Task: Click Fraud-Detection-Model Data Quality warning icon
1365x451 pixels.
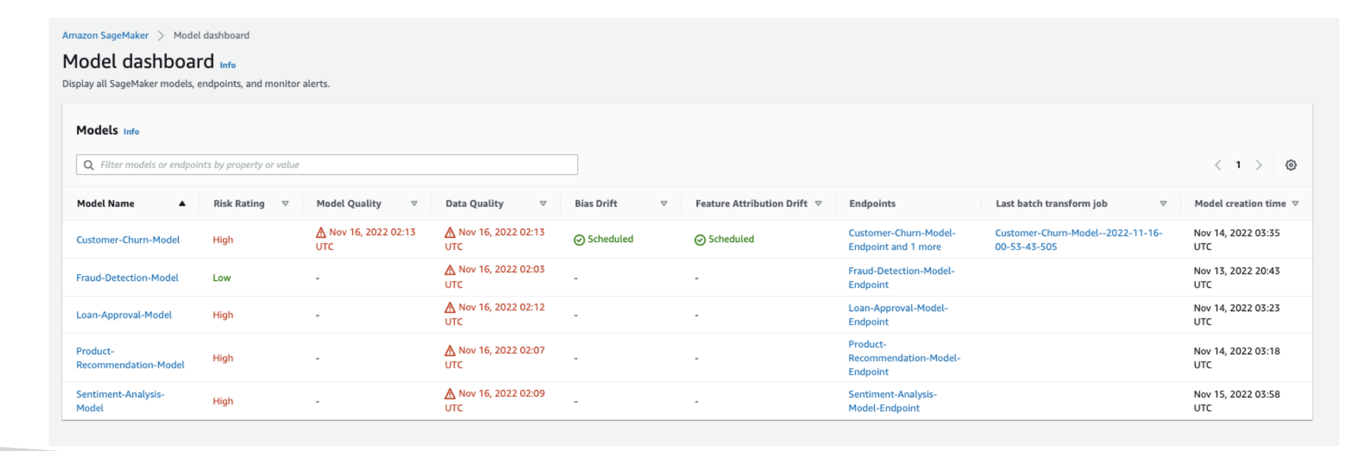Action: pos(450,270)
